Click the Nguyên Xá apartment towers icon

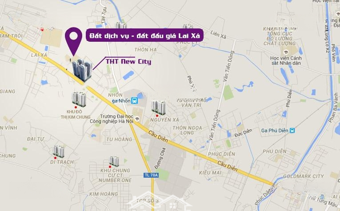click(x=159, y=107)
